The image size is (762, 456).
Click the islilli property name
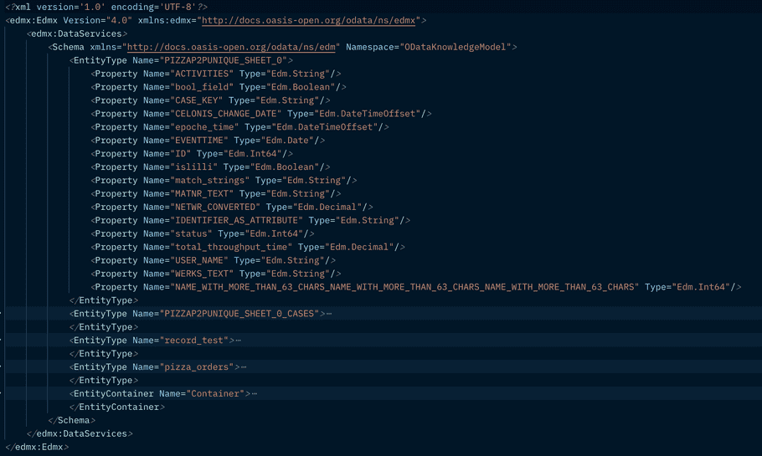(x=193, y=167)
